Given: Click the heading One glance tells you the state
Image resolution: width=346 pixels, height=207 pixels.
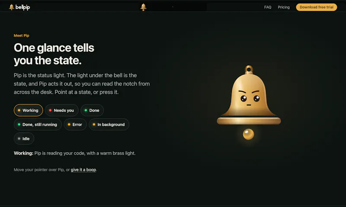Looking at the screenshot, I should click(54, 54).
